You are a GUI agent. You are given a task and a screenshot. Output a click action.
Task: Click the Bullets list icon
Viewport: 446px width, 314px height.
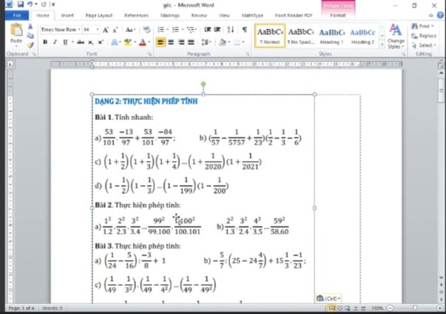click(x=161, y=30)
